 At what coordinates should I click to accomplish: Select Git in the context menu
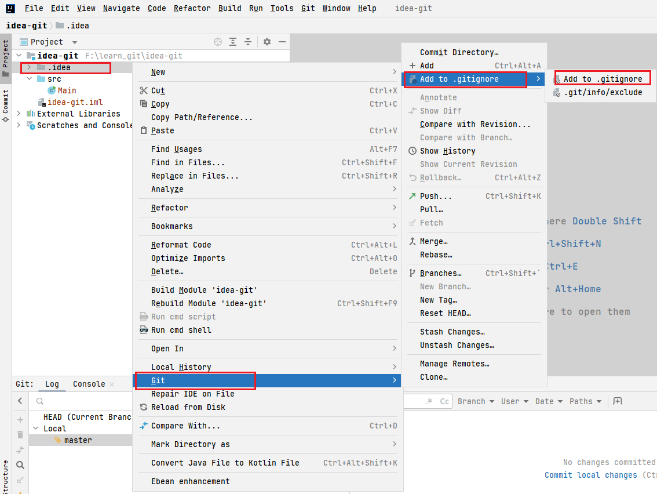[267, 380]
